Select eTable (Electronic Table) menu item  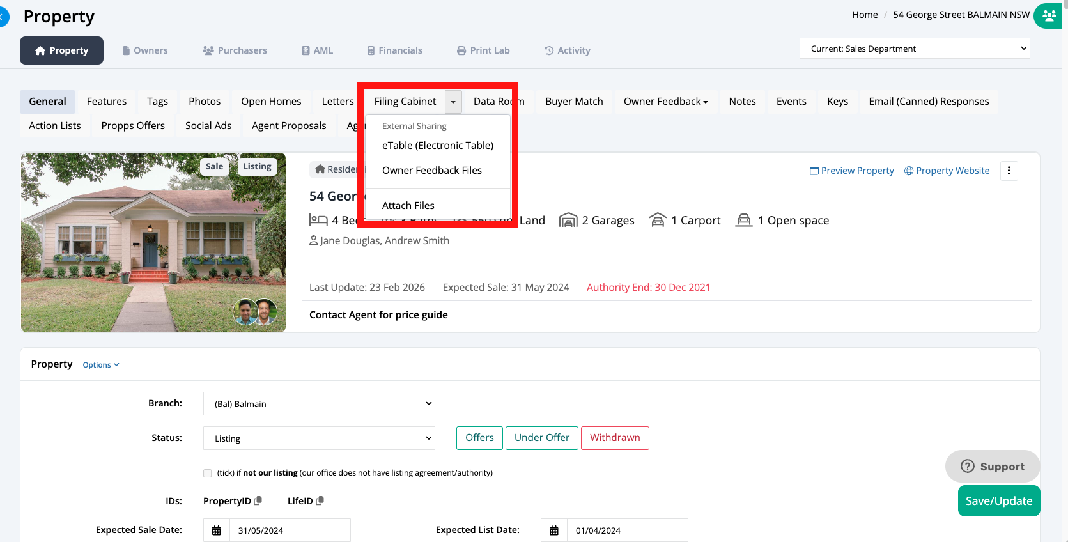coord(438,146)
